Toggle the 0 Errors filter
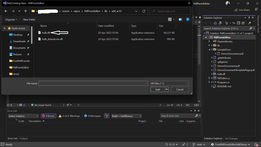This screenshot has height=147, width=261. click(48, 116)
